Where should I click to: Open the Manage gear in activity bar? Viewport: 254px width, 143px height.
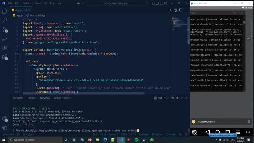click(5, 128)
